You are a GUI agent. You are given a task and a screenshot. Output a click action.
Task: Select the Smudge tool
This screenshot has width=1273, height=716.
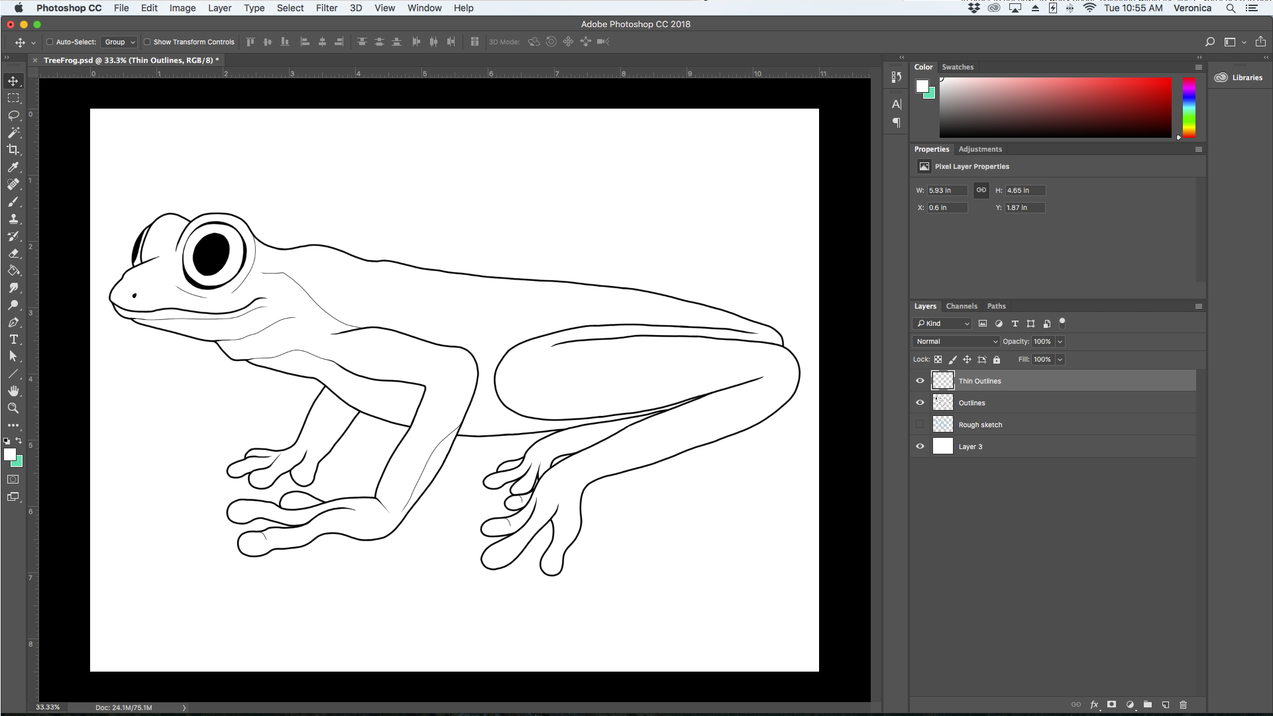coord(13,287)
